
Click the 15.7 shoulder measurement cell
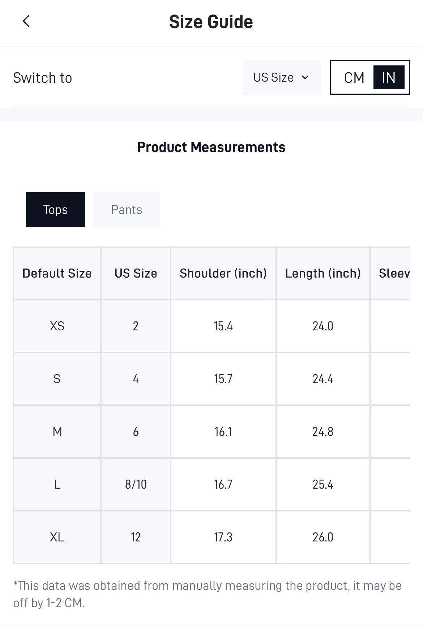coord(223,379)
